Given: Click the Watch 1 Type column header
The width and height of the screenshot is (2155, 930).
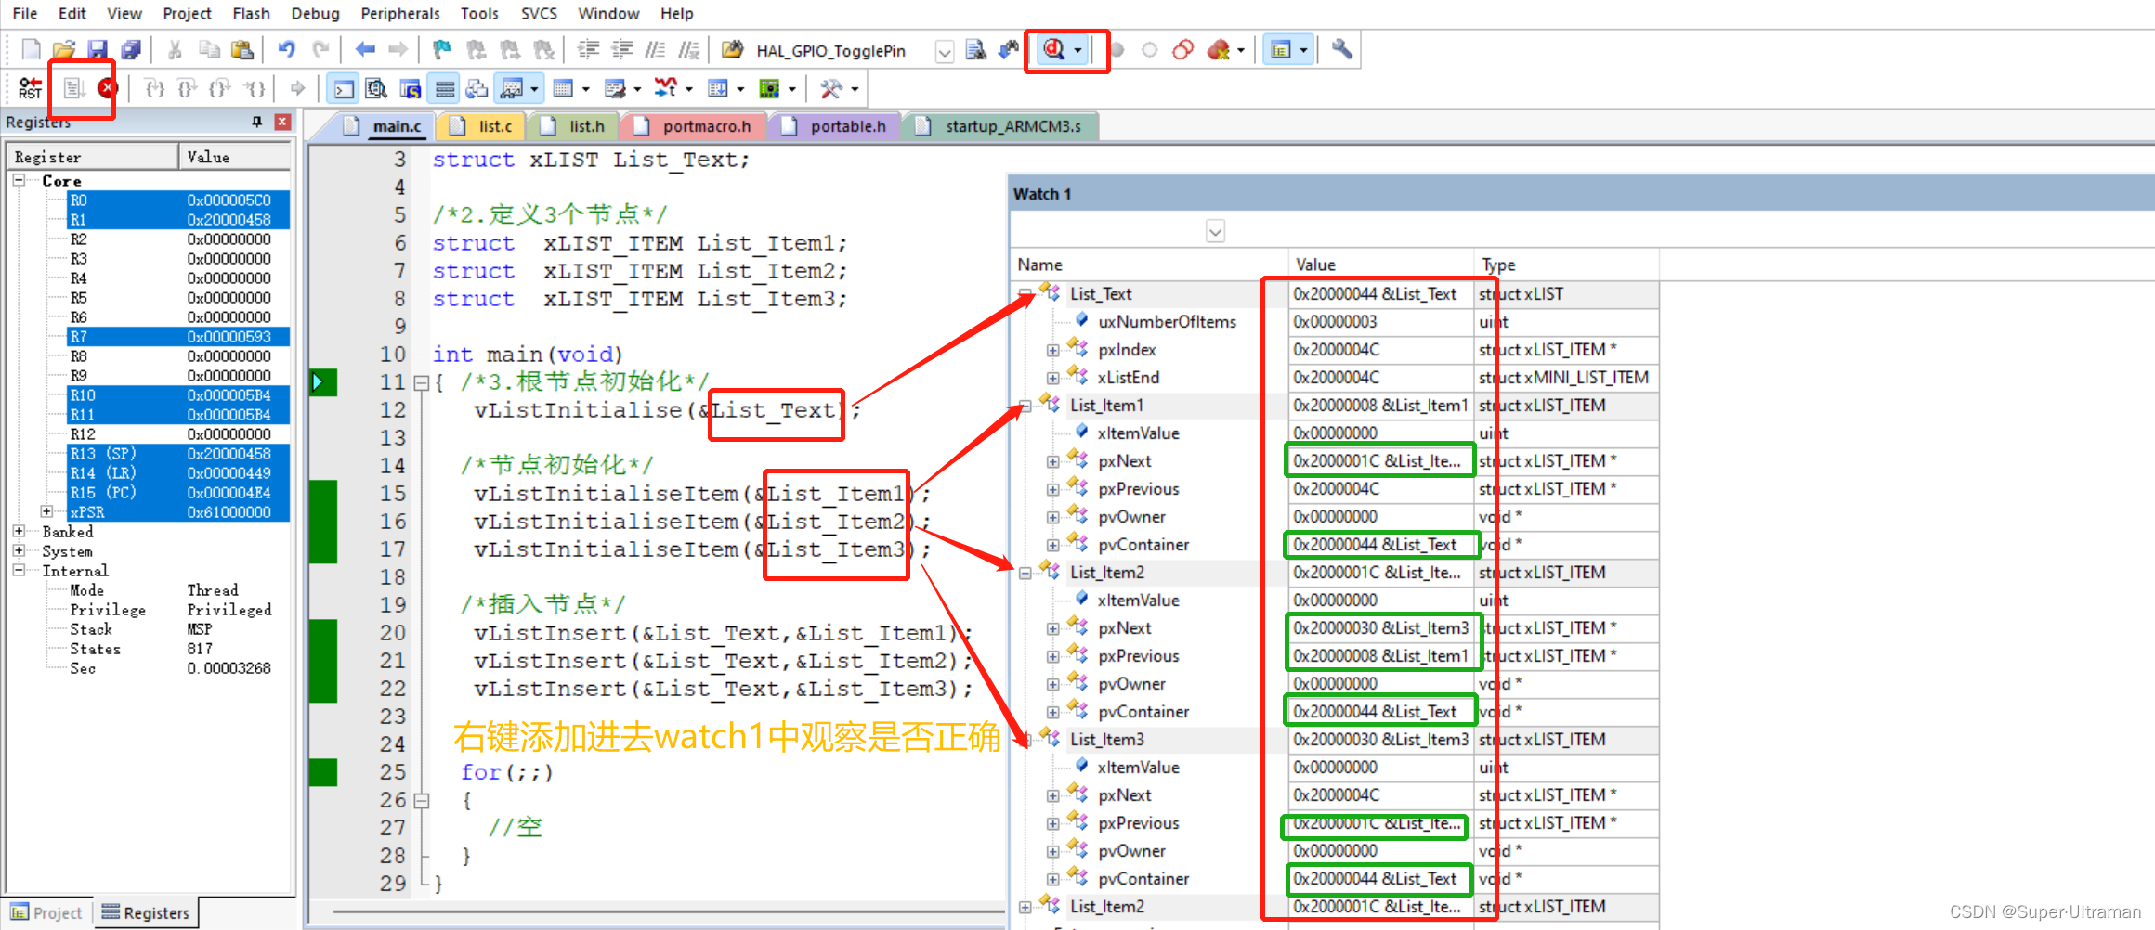Looking at the screenshot, I should pos(1566,265).
